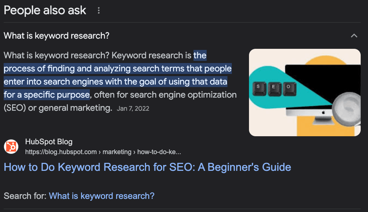Open the Beginner's Guide keyword research link

point(147,167)
